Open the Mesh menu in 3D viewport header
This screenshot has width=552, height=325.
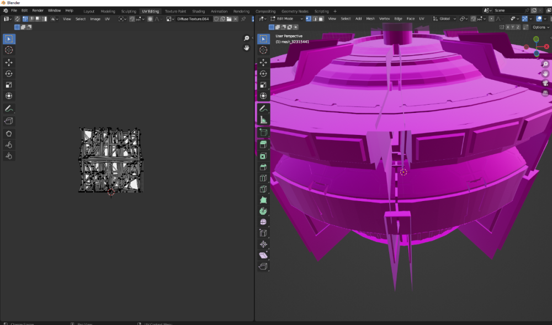pos(370,19)
